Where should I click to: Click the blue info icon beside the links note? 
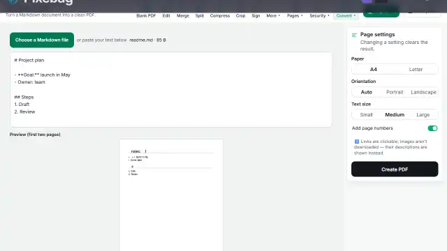tap(357, 142)
